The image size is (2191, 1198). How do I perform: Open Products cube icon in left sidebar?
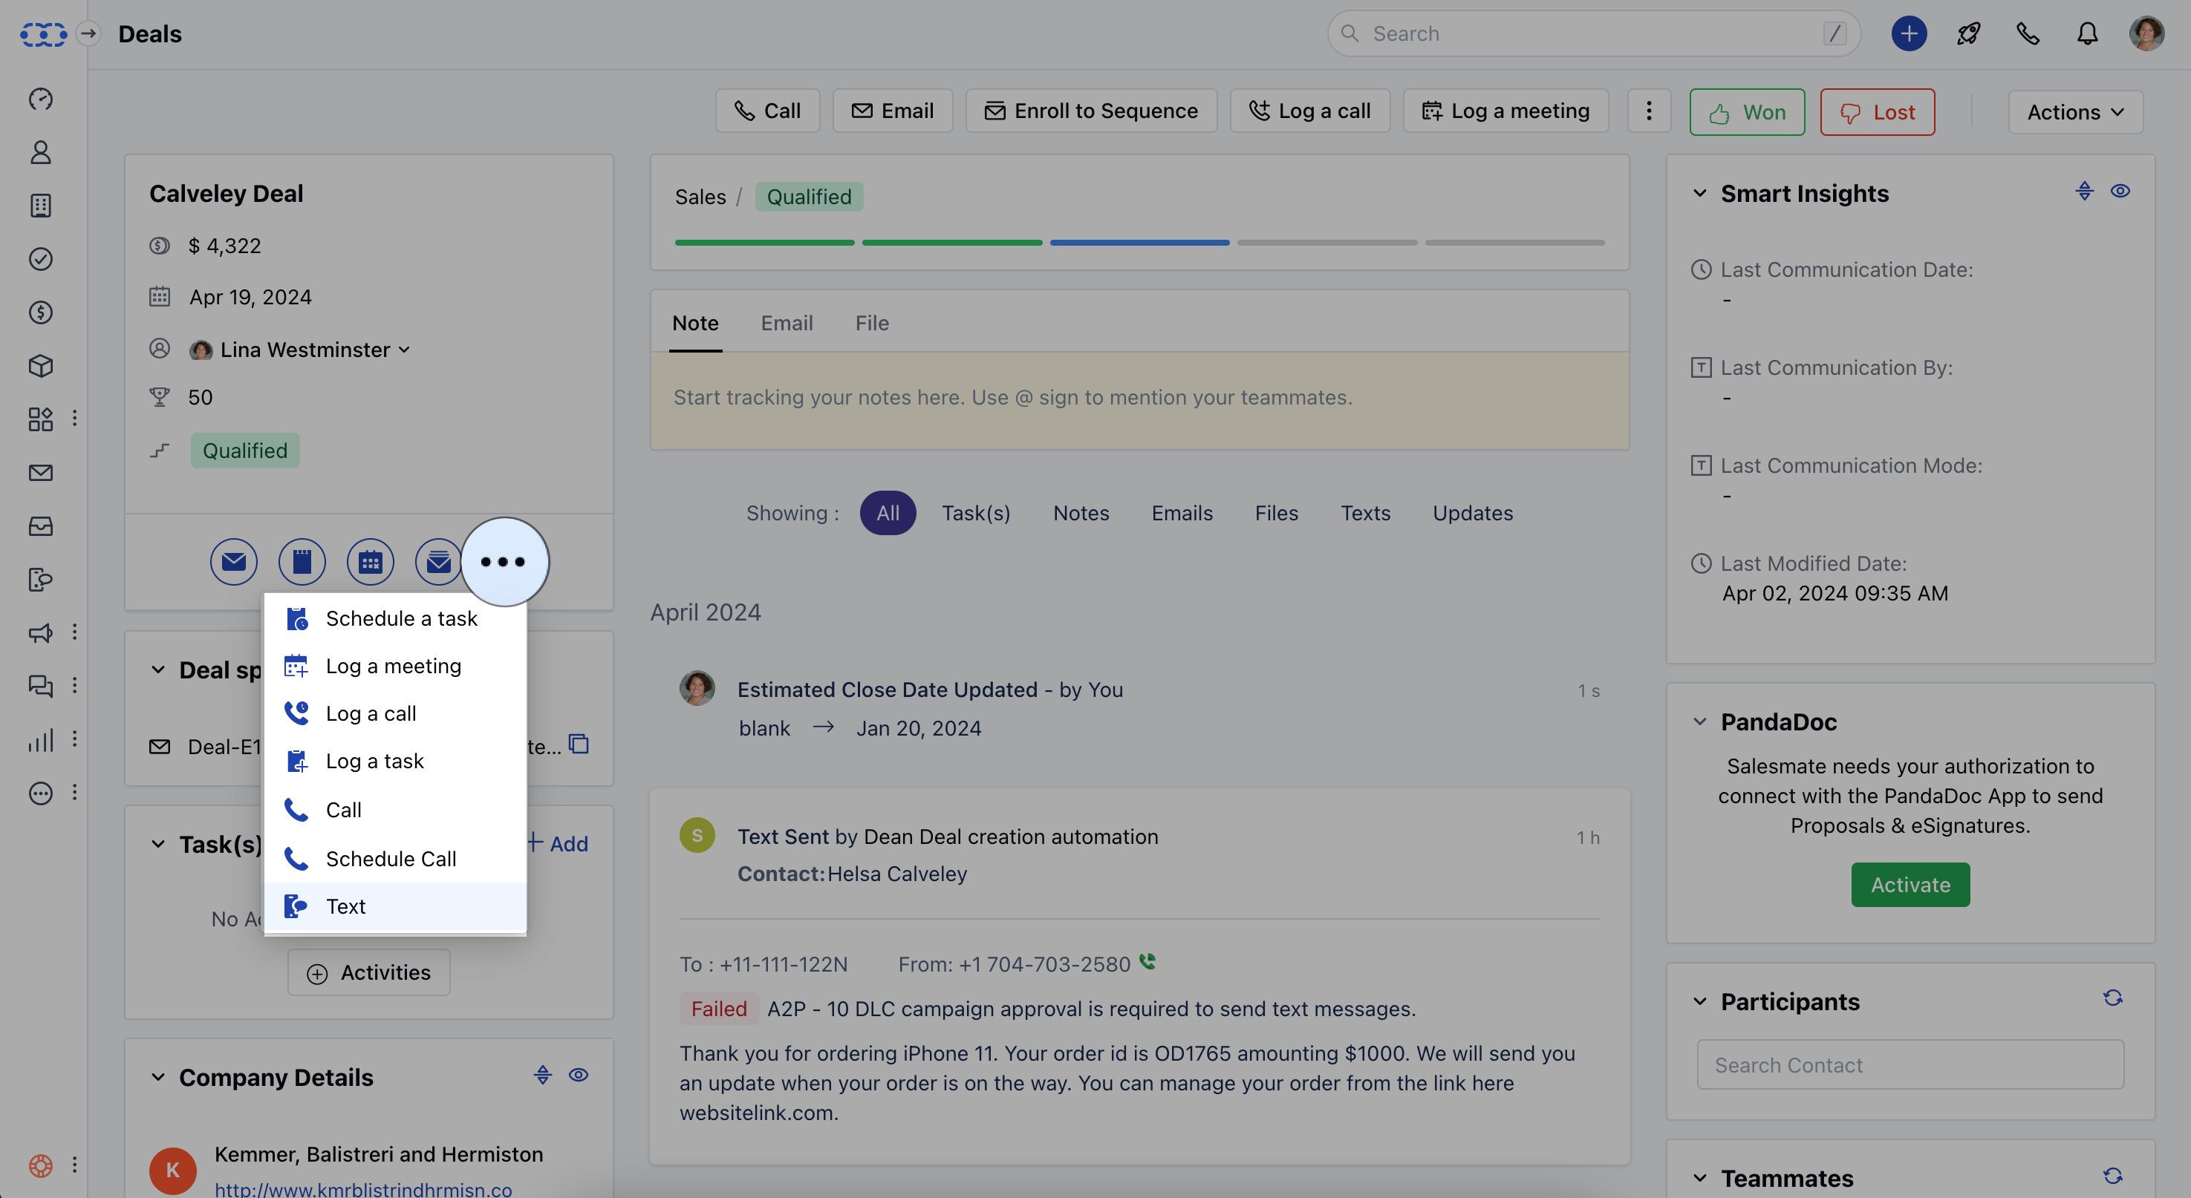coord(41,367)
